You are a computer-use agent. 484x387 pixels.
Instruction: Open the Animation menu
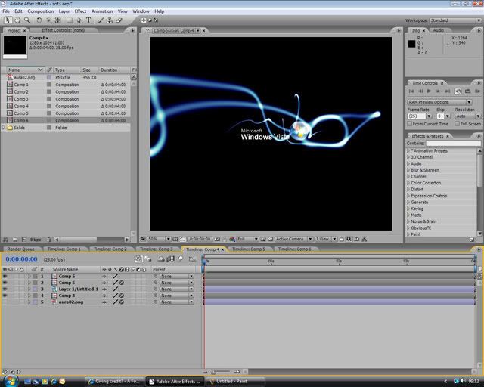point(102,11)
